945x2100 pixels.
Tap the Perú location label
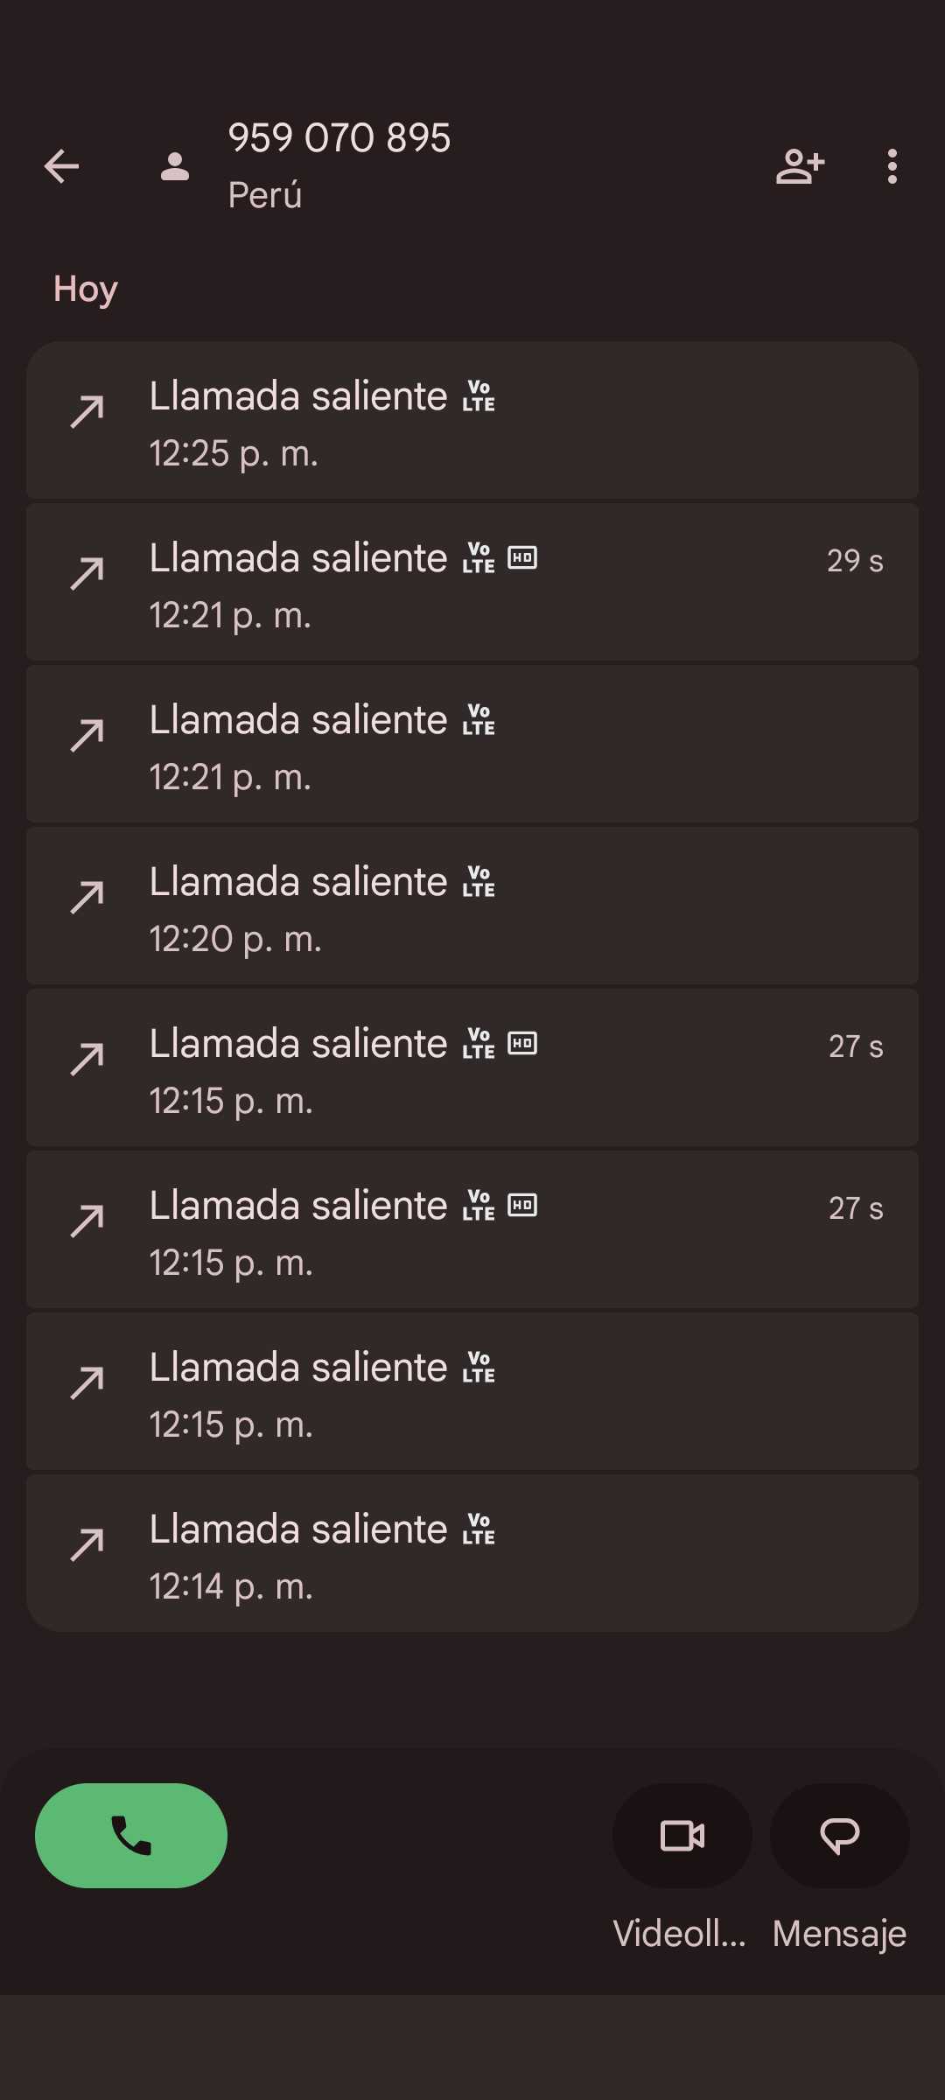(265, 195)
